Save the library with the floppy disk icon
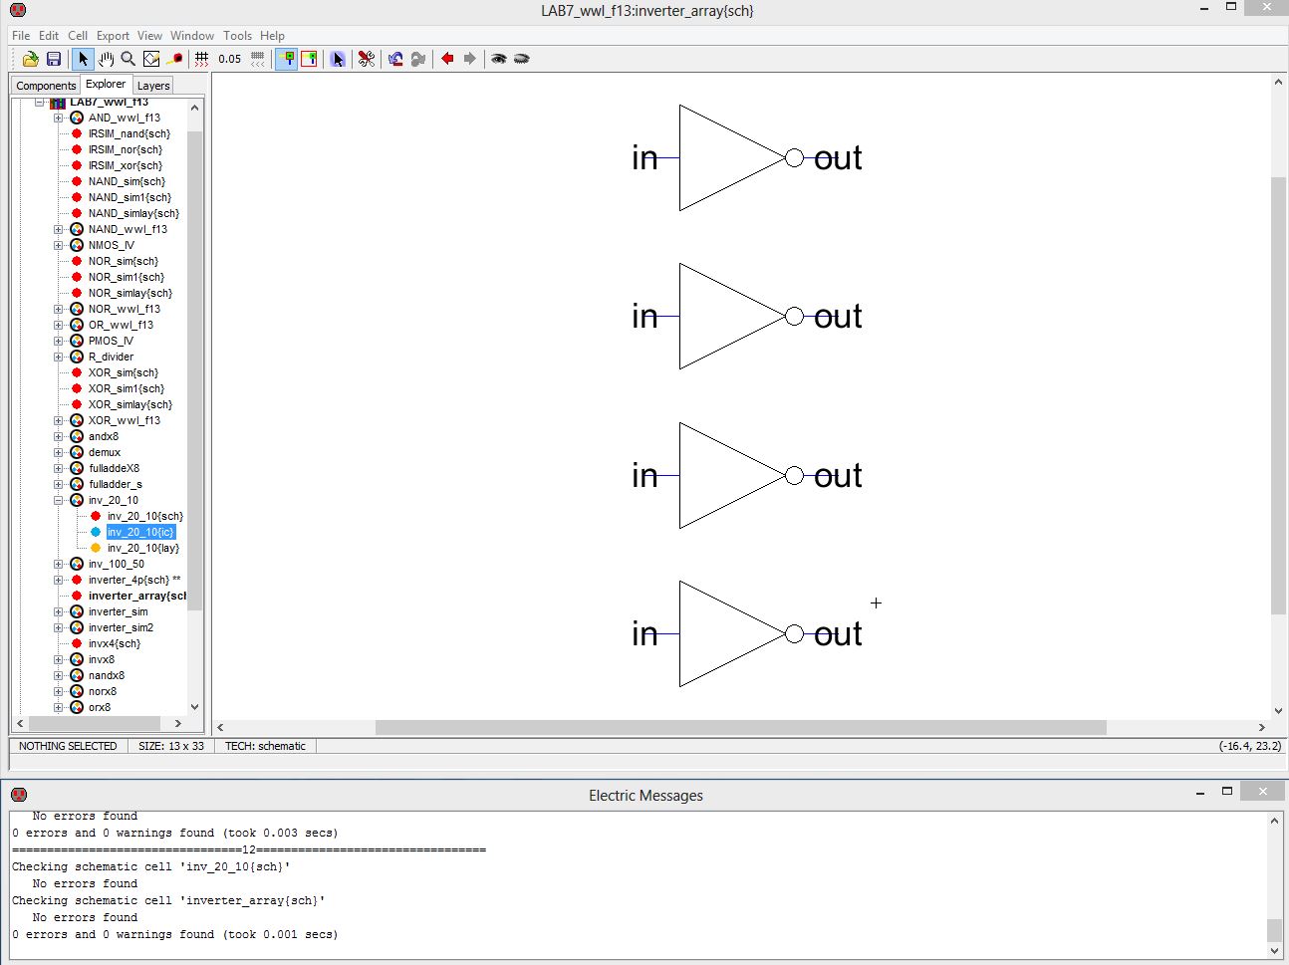1289x965 pixels. tap(54, 59)
